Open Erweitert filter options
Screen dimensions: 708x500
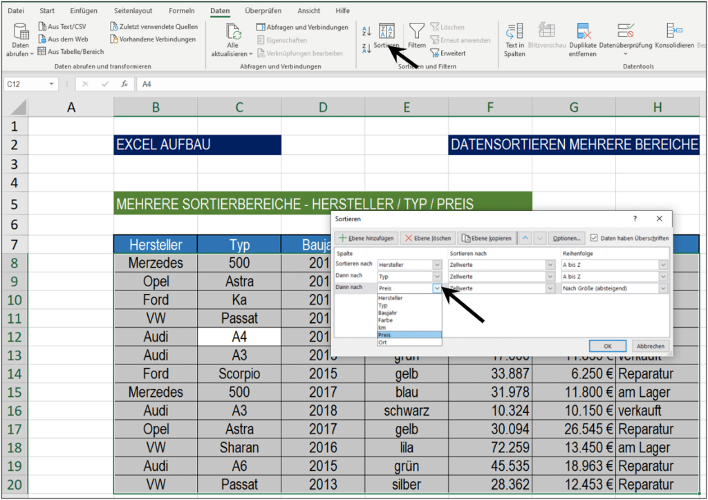(x=448, y=53)
